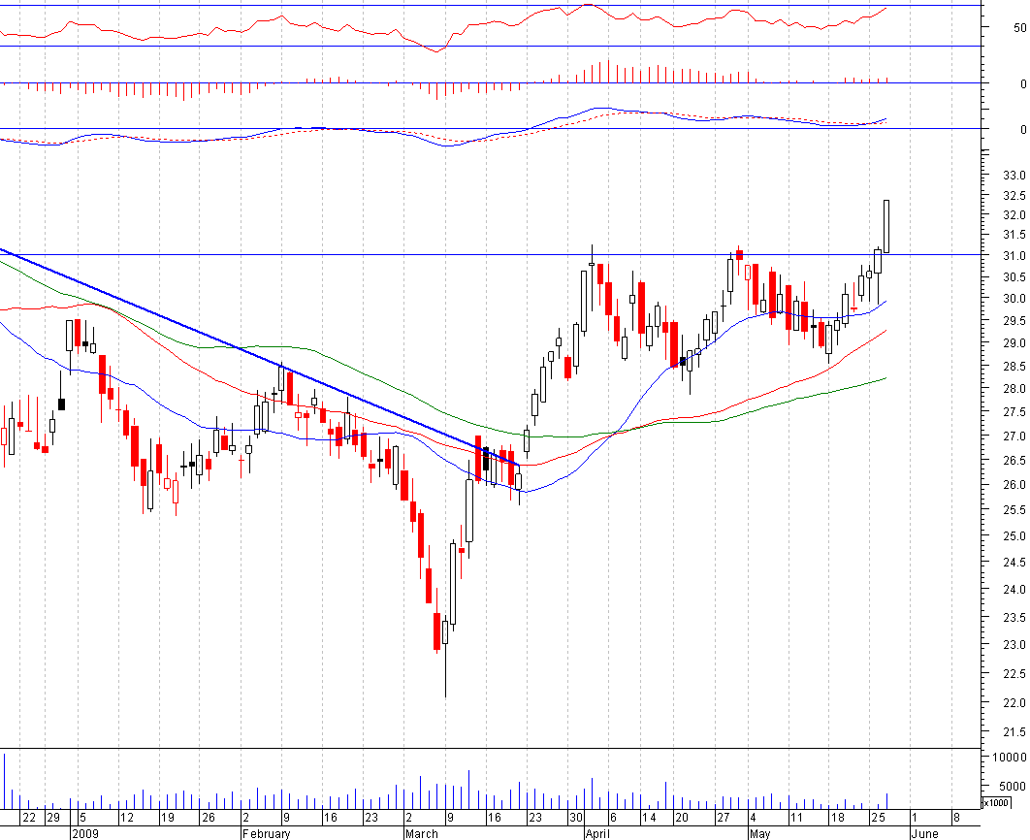Click the 2009 year label
1030x840 pixels.
(84, 833)
